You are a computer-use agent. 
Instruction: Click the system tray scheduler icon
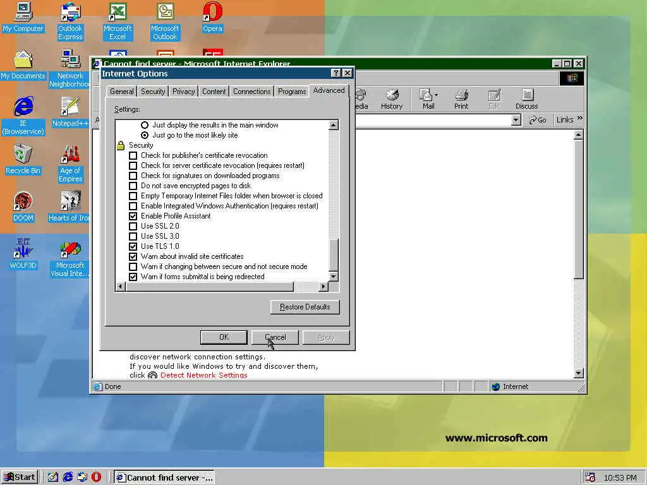590,477
